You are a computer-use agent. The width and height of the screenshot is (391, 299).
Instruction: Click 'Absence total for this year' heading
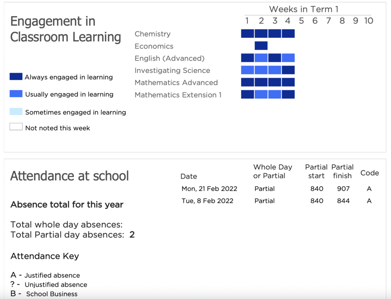click(67, 205)
